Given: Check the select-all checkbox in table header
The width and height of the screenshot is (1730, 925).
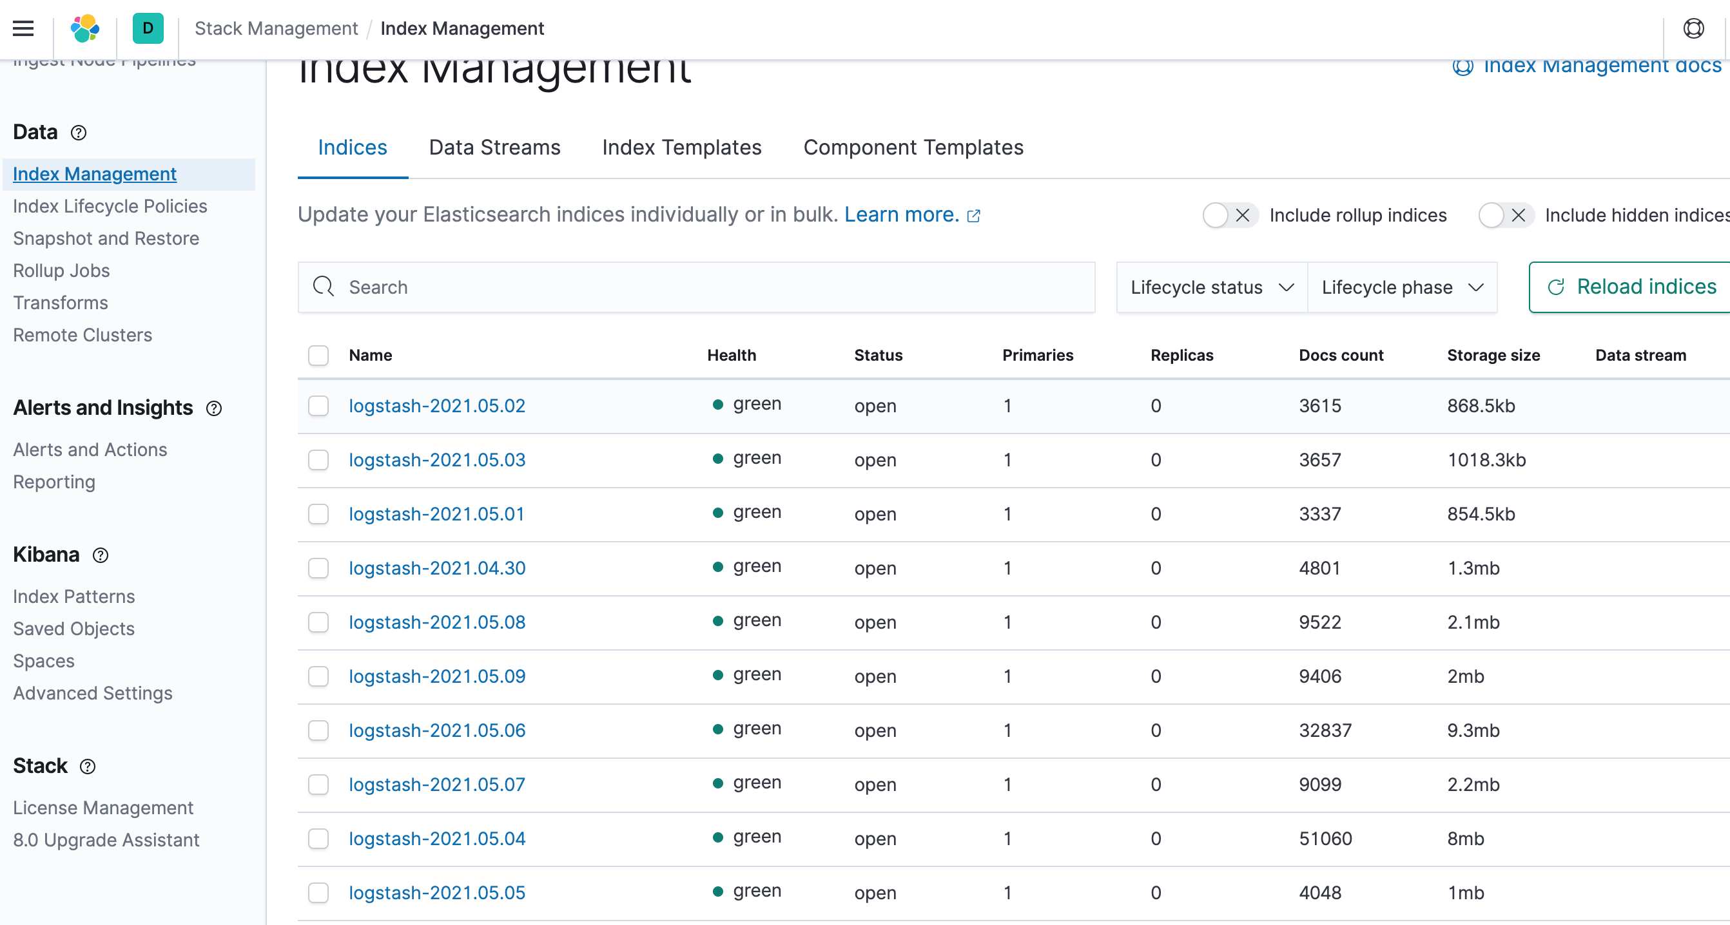Looking at the screenshot, I should (318, 355).
